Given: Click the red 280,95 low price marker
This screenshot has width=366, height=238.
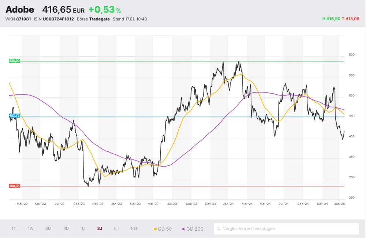Looking at the screenshot, I should tap(14, 186).
